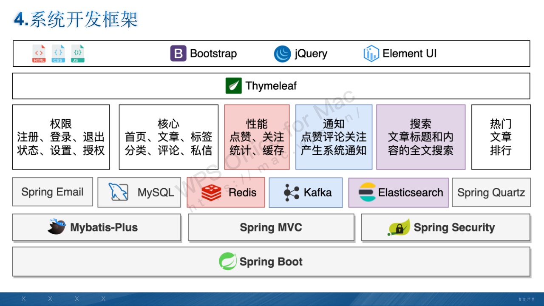Select the purple 搜索 module box
This screenshot has height=306, width=544.
pyautogui.click(x=421, y=137)
